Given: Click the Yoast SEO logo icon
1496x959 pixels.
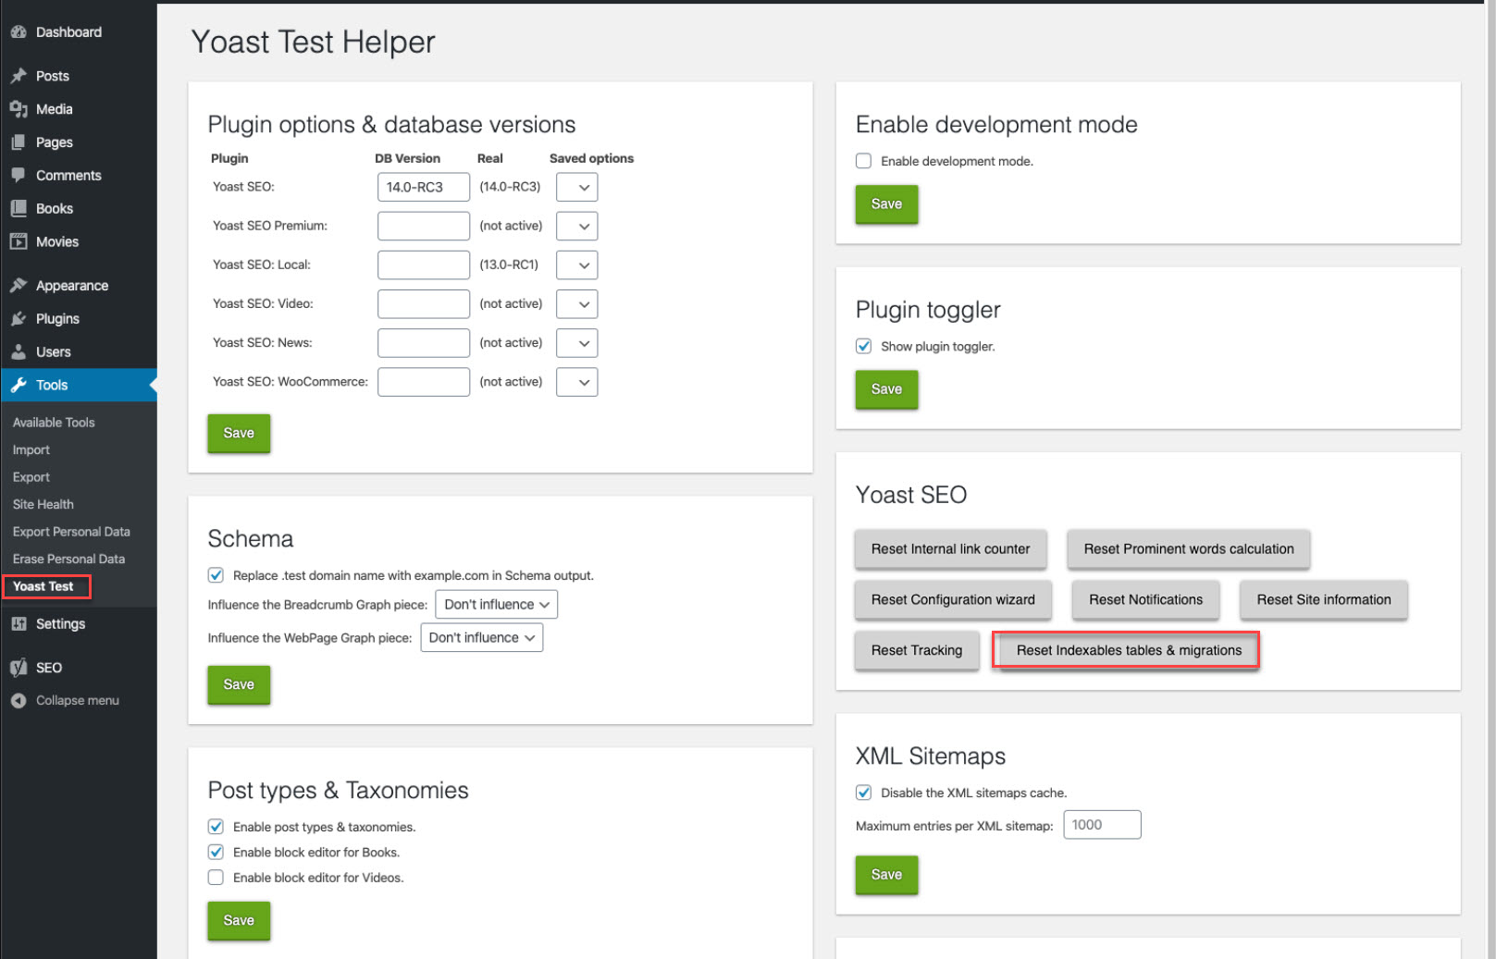Looking at the screenshot, I should tap(19, 668).
